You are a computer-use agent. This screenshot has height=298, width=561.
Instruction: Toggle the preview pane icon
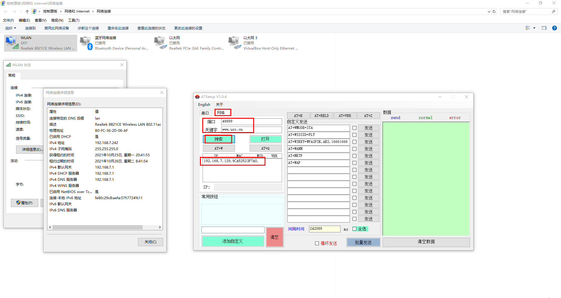[544, 28]
